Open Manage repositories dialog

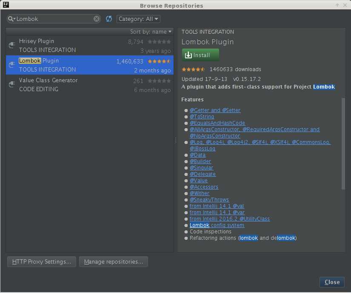click(x=114, y=261)
